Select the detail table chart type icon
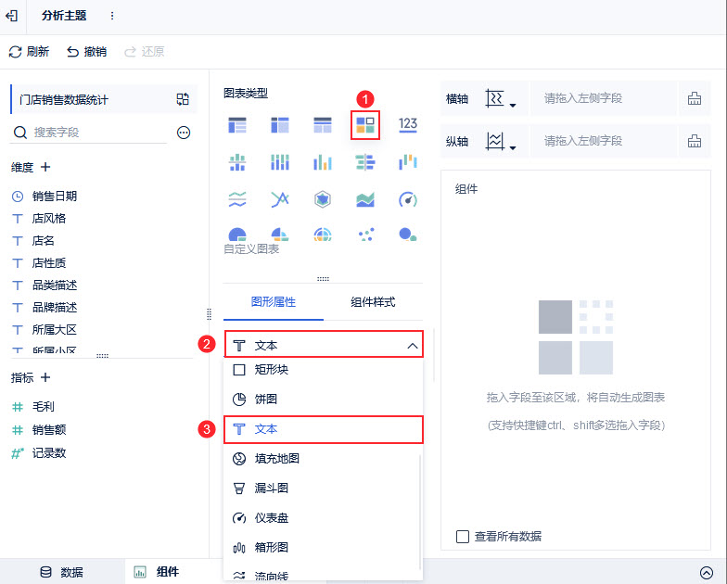 (323, 125)
